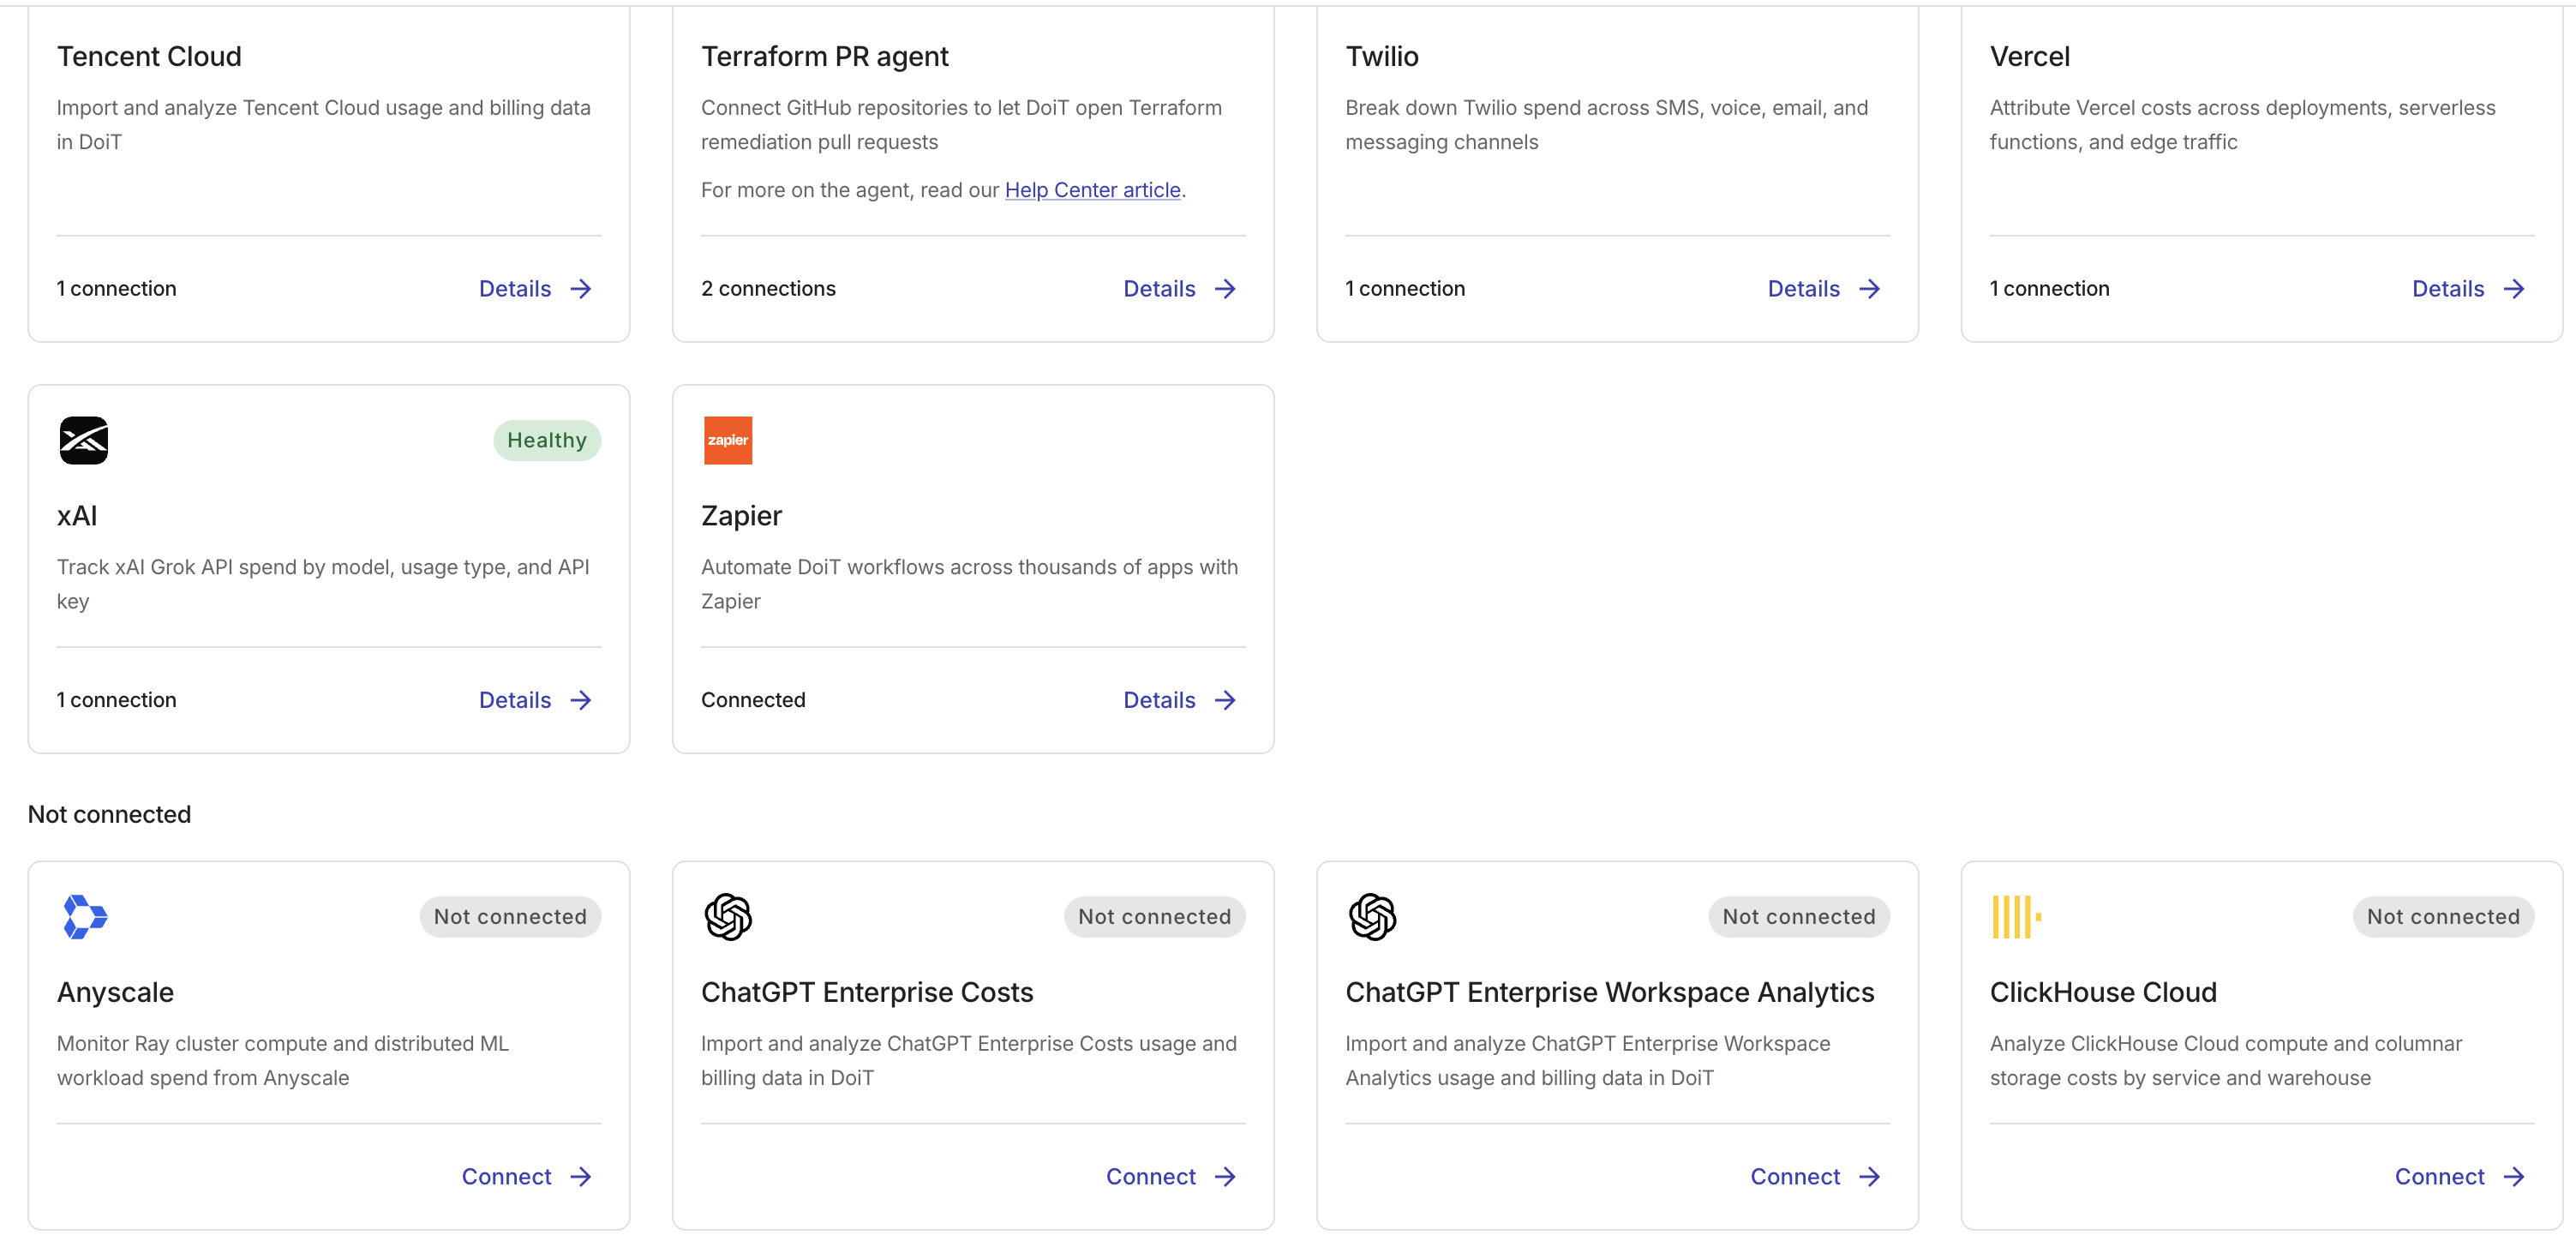Click the Not connected badge on ClickHouse Cloud
This screenshot has height=1241, width=2576.
[2443, 917]
